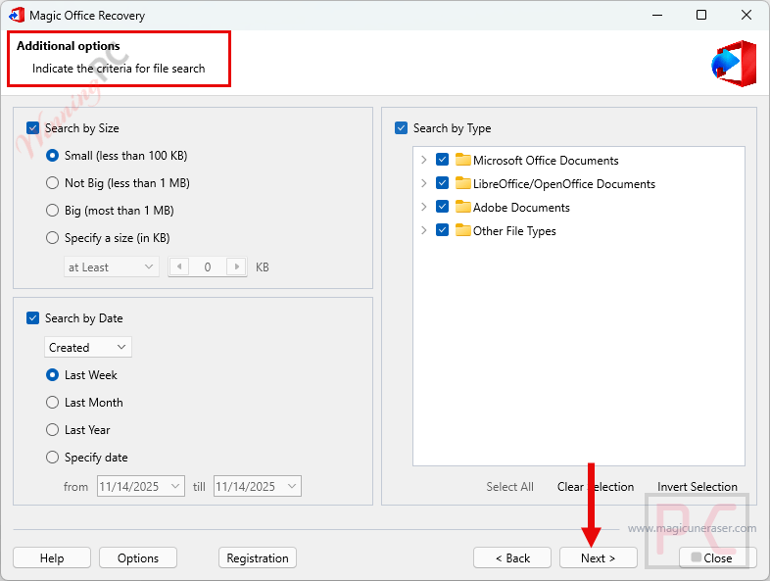
Task: Select the Specify date radio button
Action: pos(52,458)
